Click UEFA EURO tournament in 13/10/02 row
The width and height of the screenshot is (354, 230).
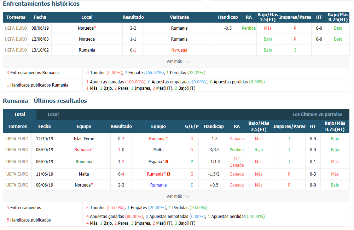pos(16,50)
